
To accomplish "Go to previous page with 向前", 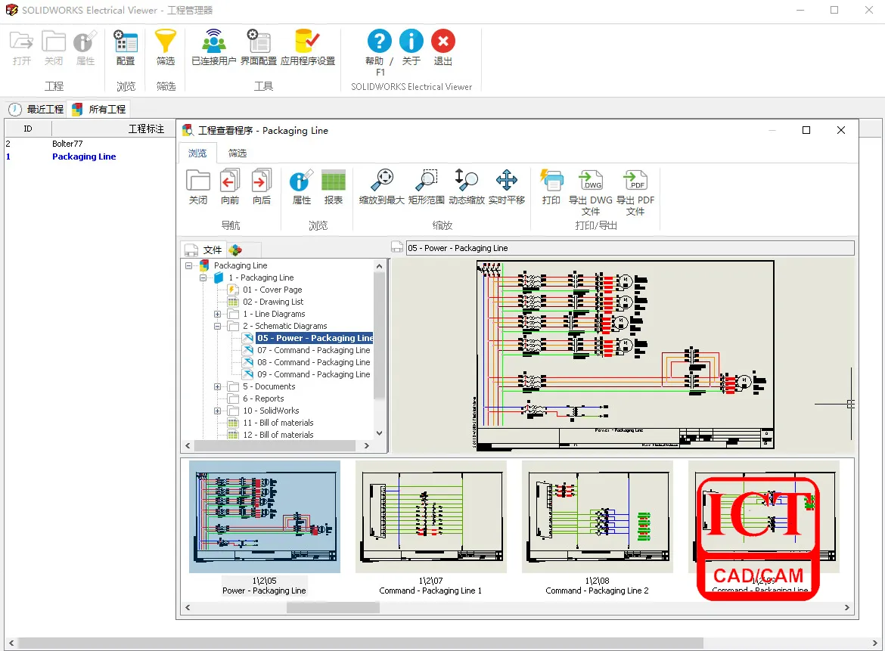I will pos(230,188).
